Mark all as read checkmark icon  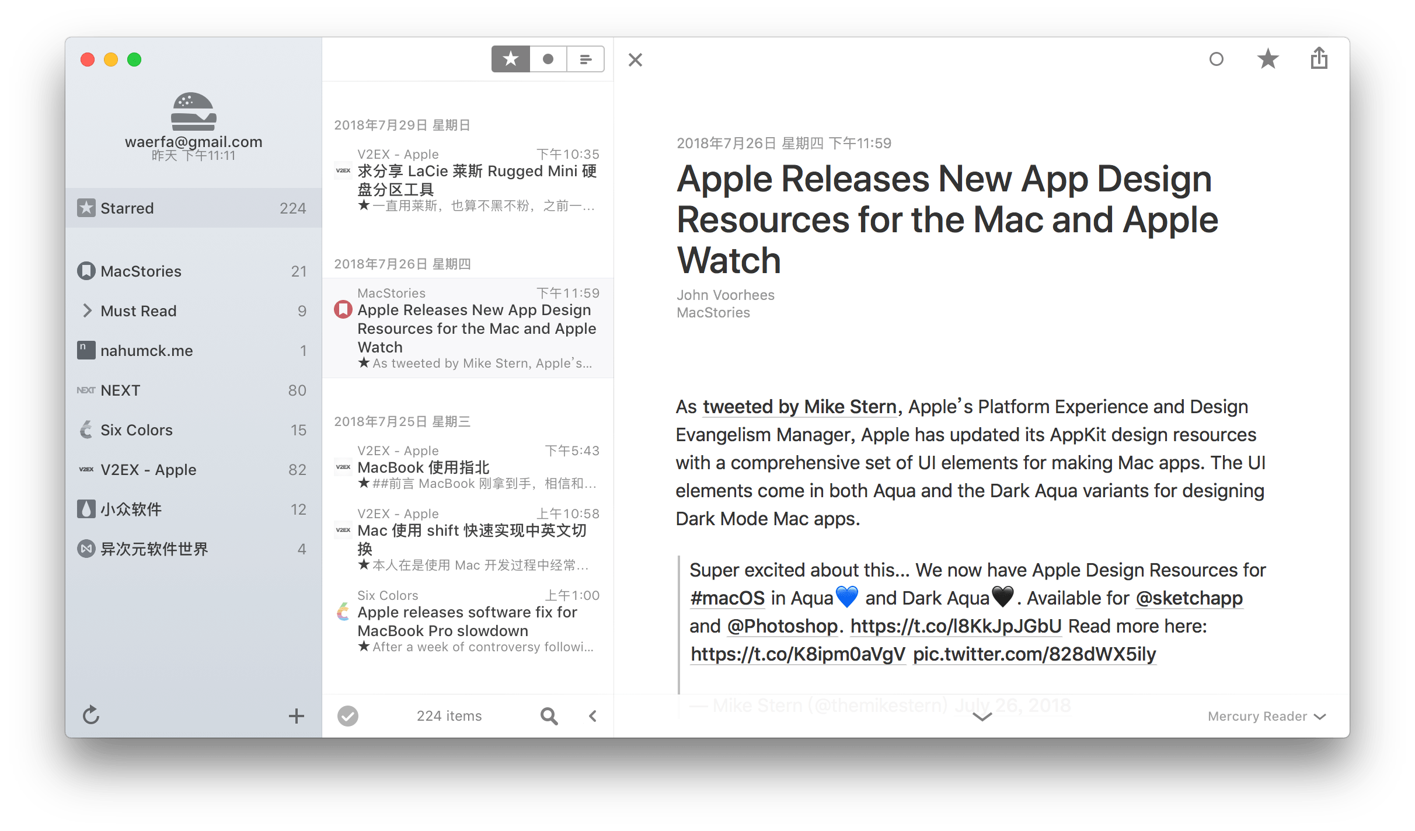348,716
